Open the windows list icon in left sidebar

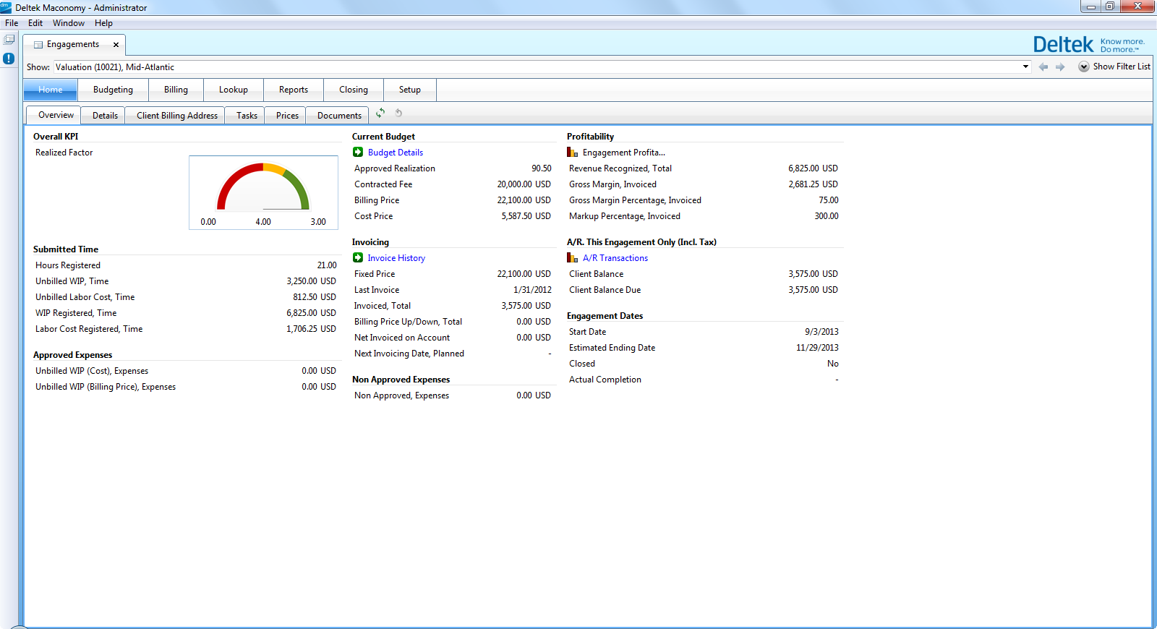click(x=9, y=39)
